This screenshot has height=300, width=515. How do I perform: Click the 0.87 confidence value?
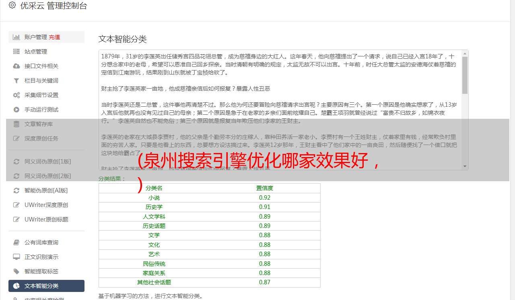[265, 282]
